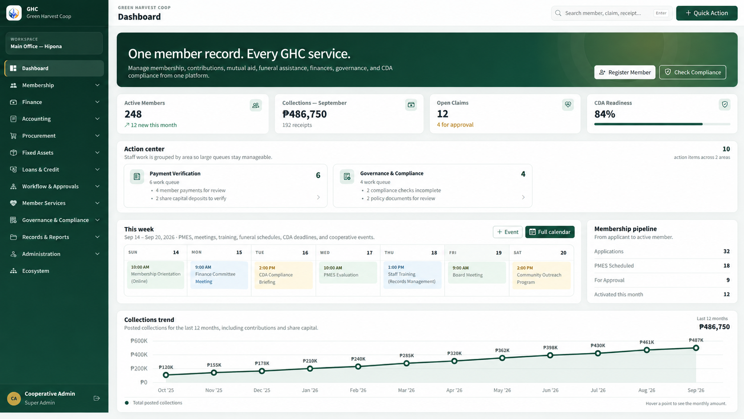Expand the Procurement menu chevron
The image size is (744, 419).
click(x=97, y=136)
